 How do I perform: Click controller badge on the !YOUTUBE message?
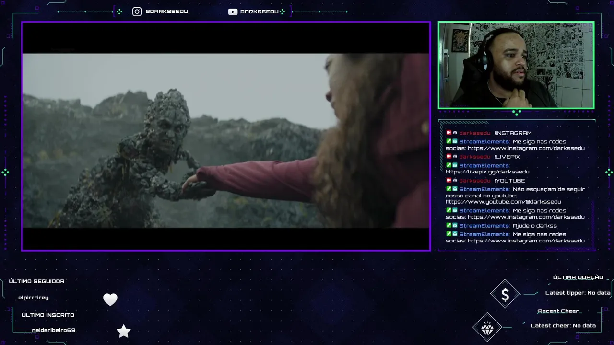pyautogui.click(x=455, y=180)
